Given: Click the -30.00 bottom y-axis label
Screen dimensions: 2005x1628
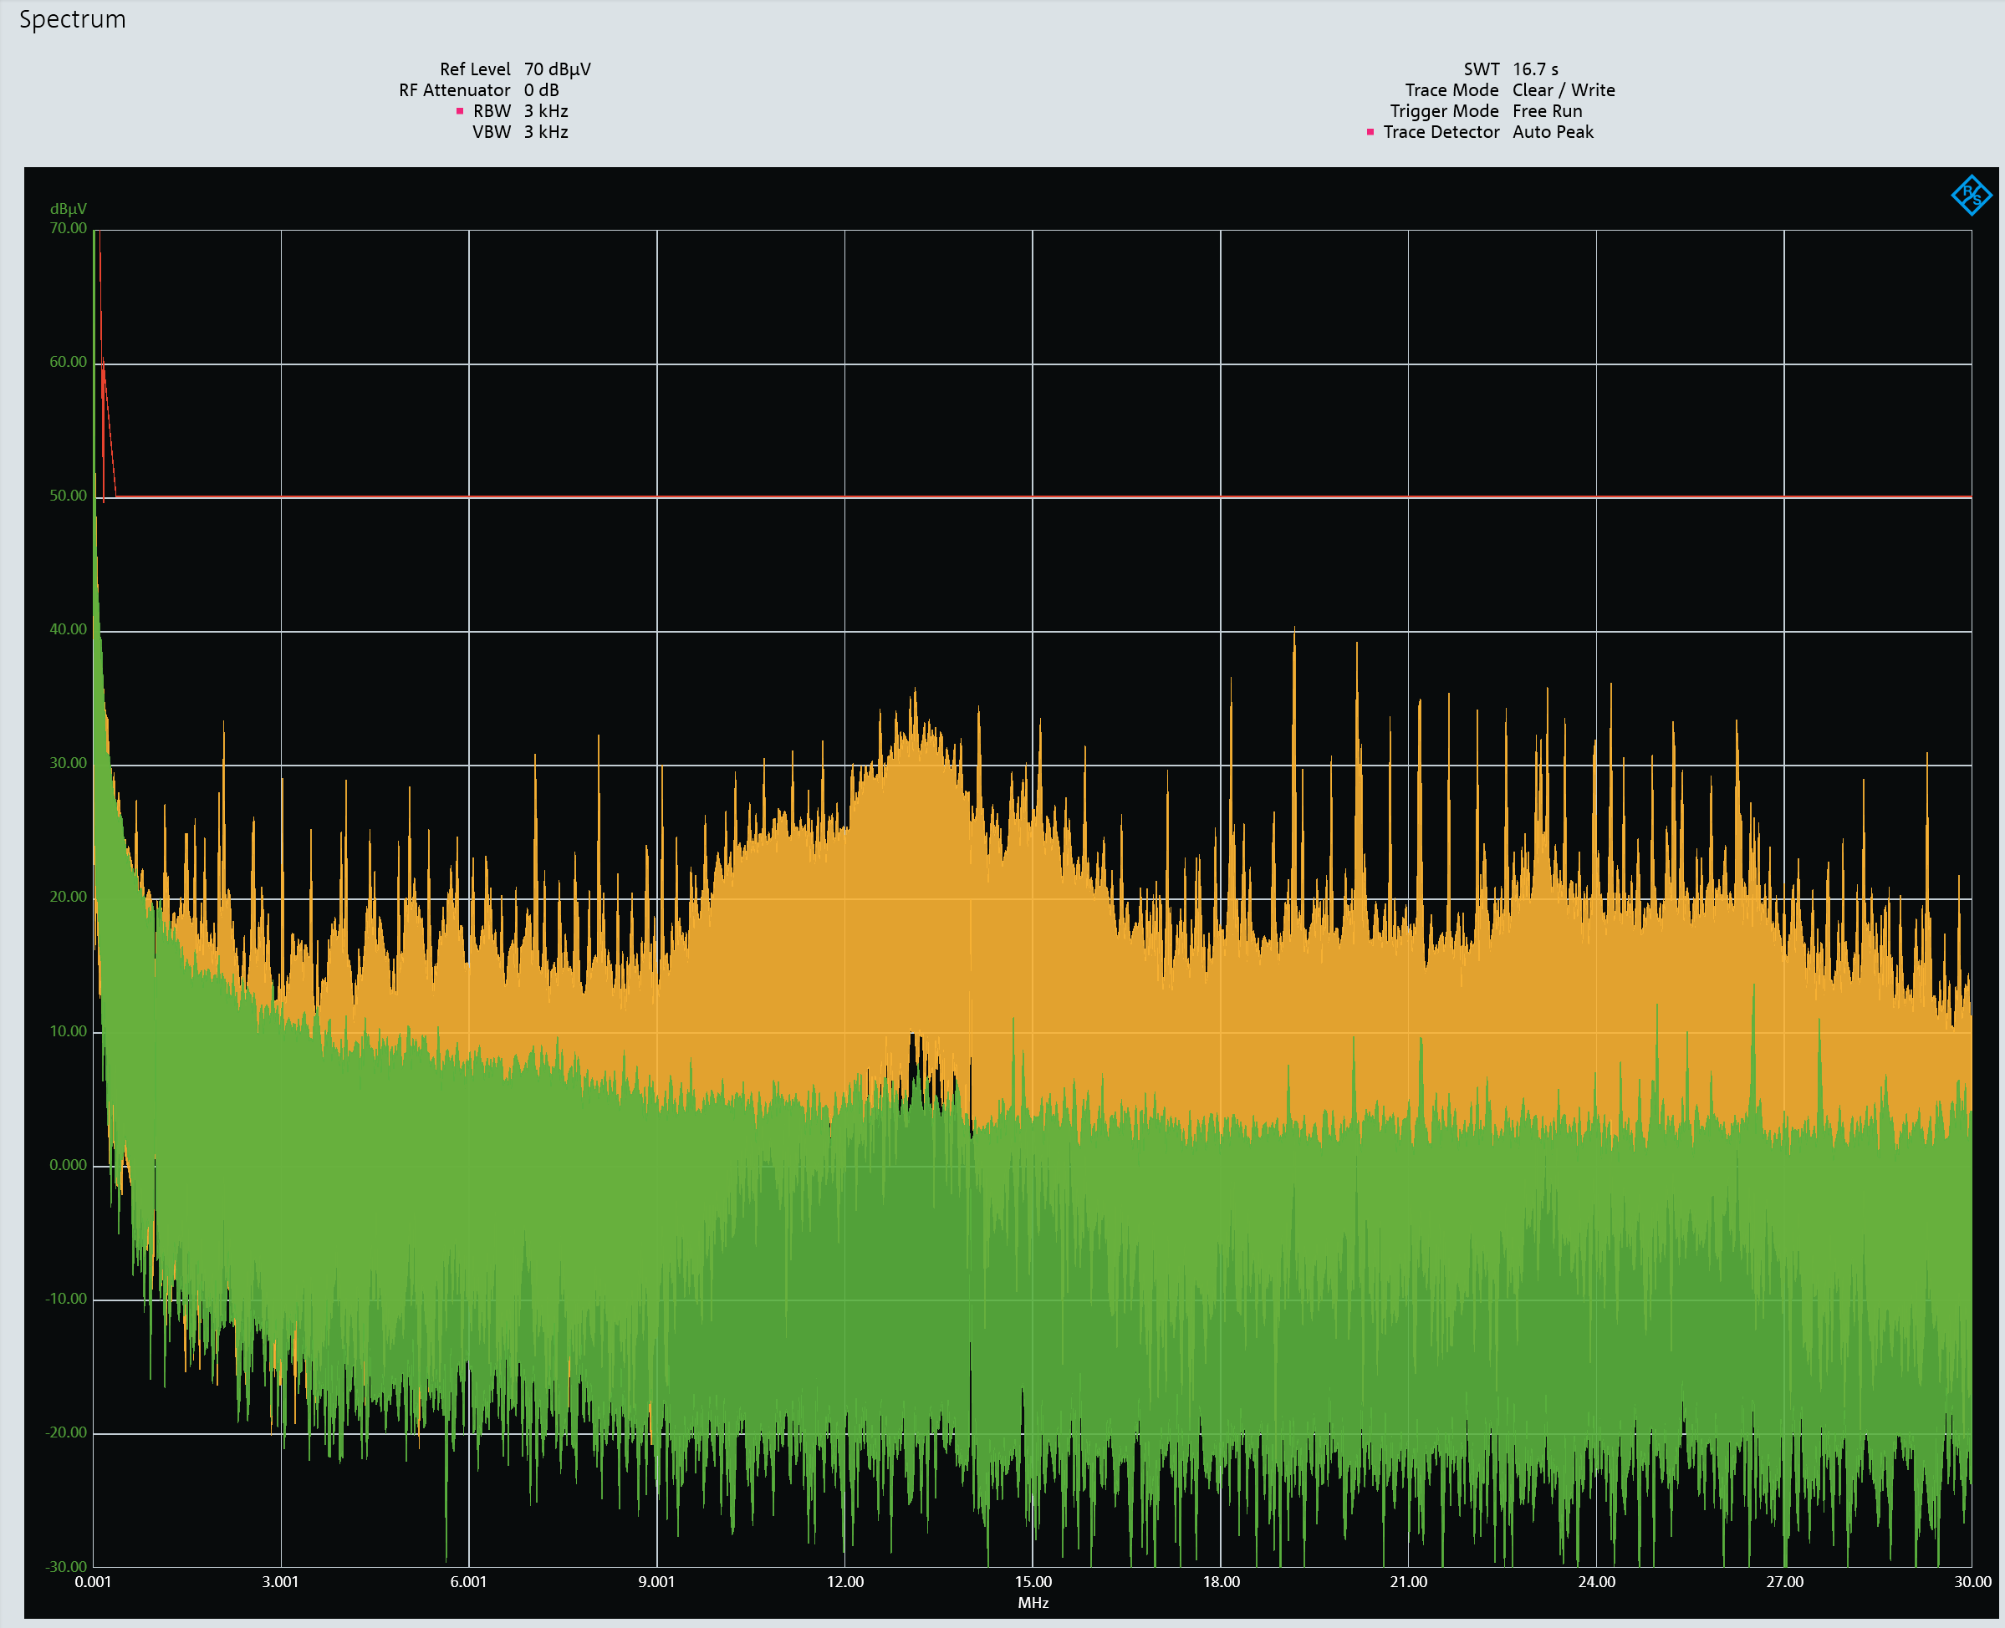Looking at the screenshot, I should point(67,1566).
